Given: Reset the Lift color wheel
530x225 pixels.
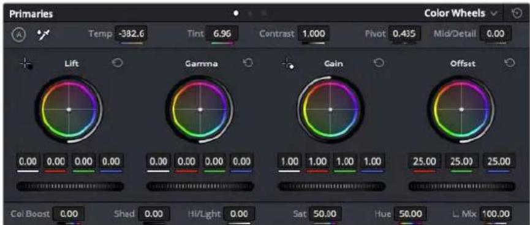Looking at the screenshot, I should pos(117,63).
